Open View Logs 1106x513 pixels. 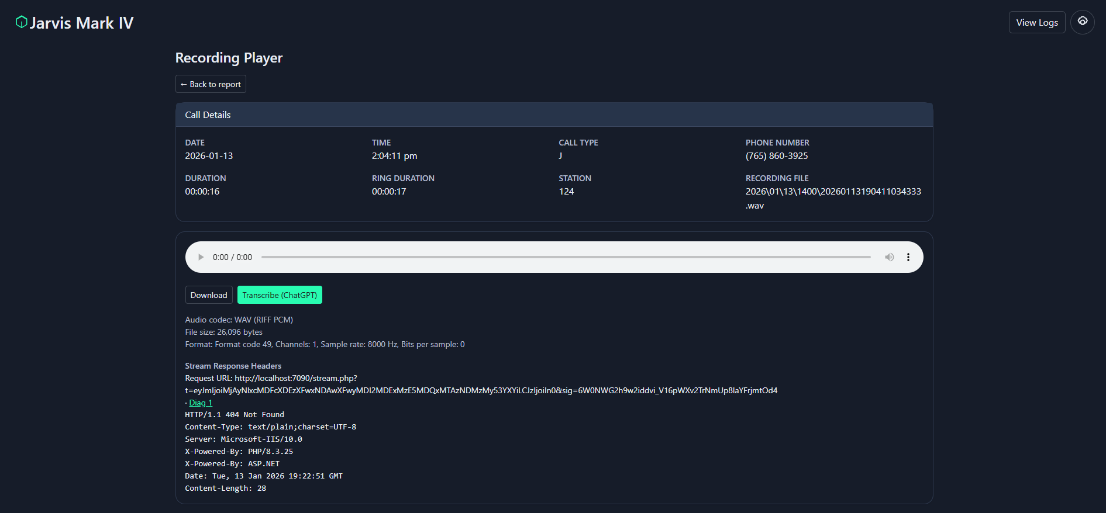[1036, 22]
